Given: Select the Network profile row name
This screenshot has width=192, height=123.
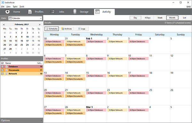Looking at the screenshot, I should click(x=13, y=73).
